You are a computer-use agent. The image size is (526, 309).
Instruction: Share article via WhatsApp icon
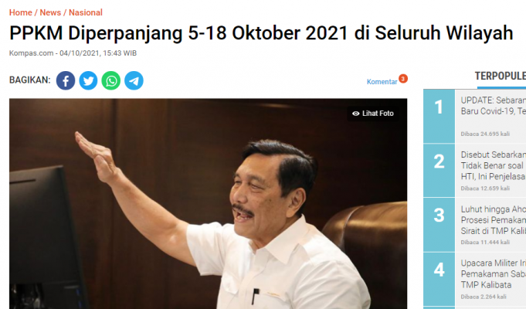pyautogui.click(x=111, y=80)
